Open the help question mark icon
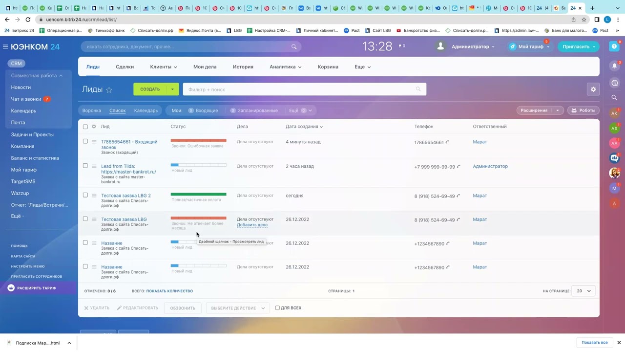 coord(614,46)
